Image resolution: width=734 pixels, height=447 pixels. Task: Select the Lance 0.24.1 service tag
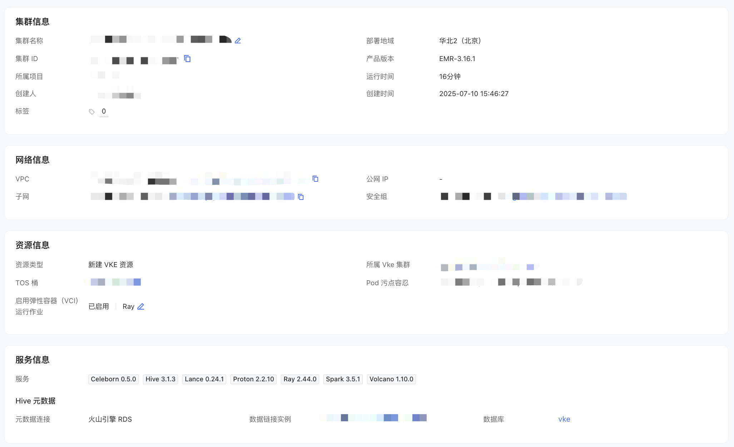point(204,379)
